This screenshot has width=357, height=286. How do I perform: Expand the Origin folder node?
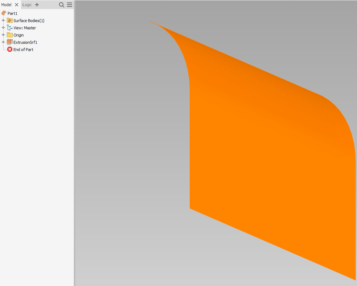(3, 35)
